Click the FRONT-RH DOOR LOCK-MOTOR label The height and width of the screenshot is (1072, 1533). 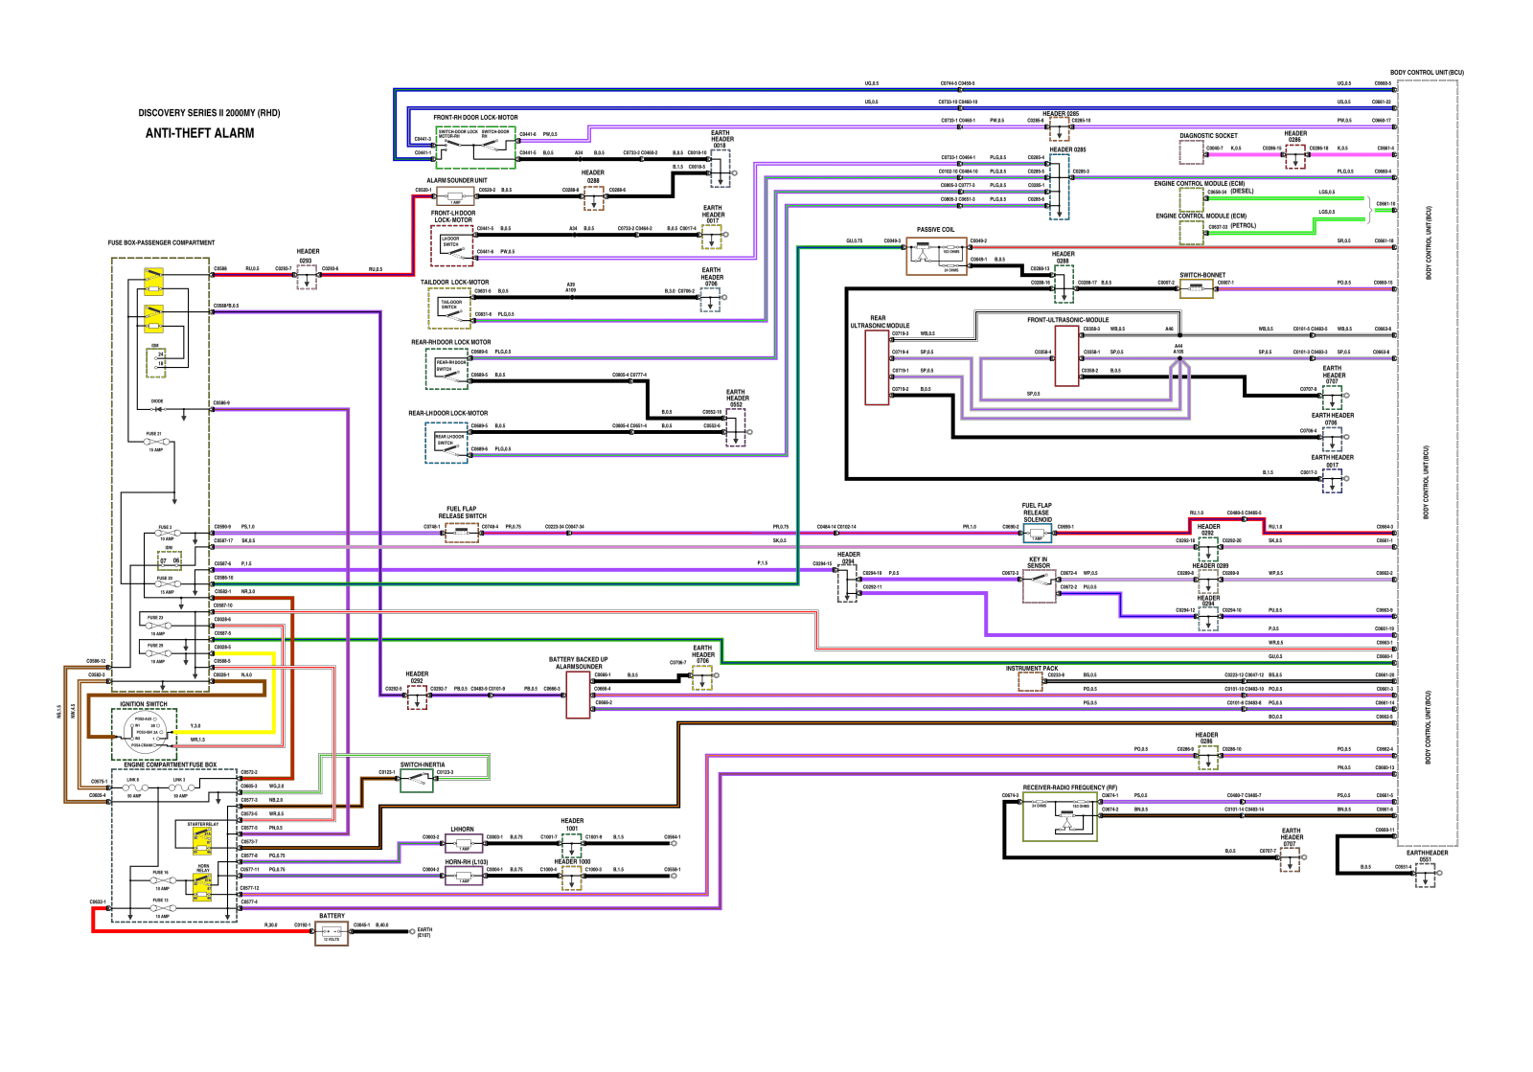[475, 118]
